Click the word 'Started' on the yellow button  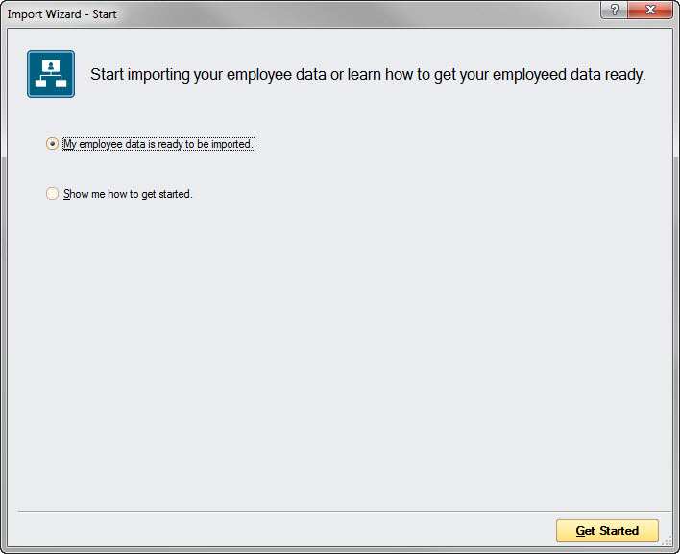click(619, 531)
